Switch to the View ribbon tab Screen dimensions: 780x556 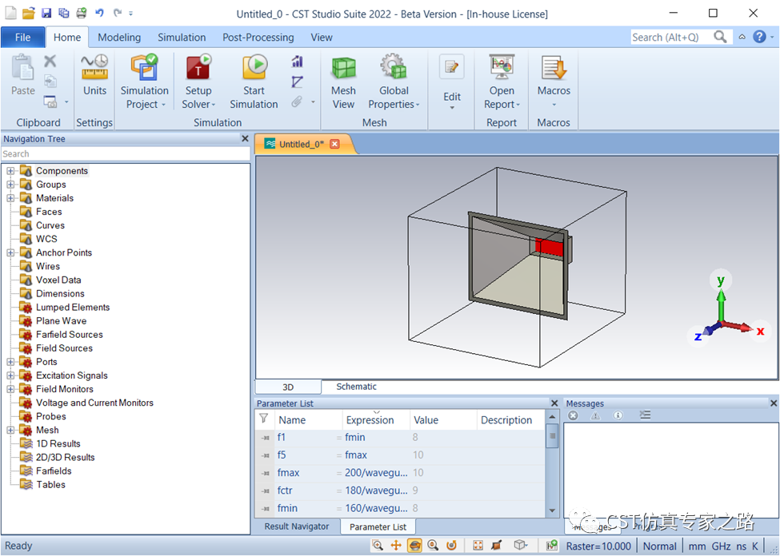coord(322,38)
